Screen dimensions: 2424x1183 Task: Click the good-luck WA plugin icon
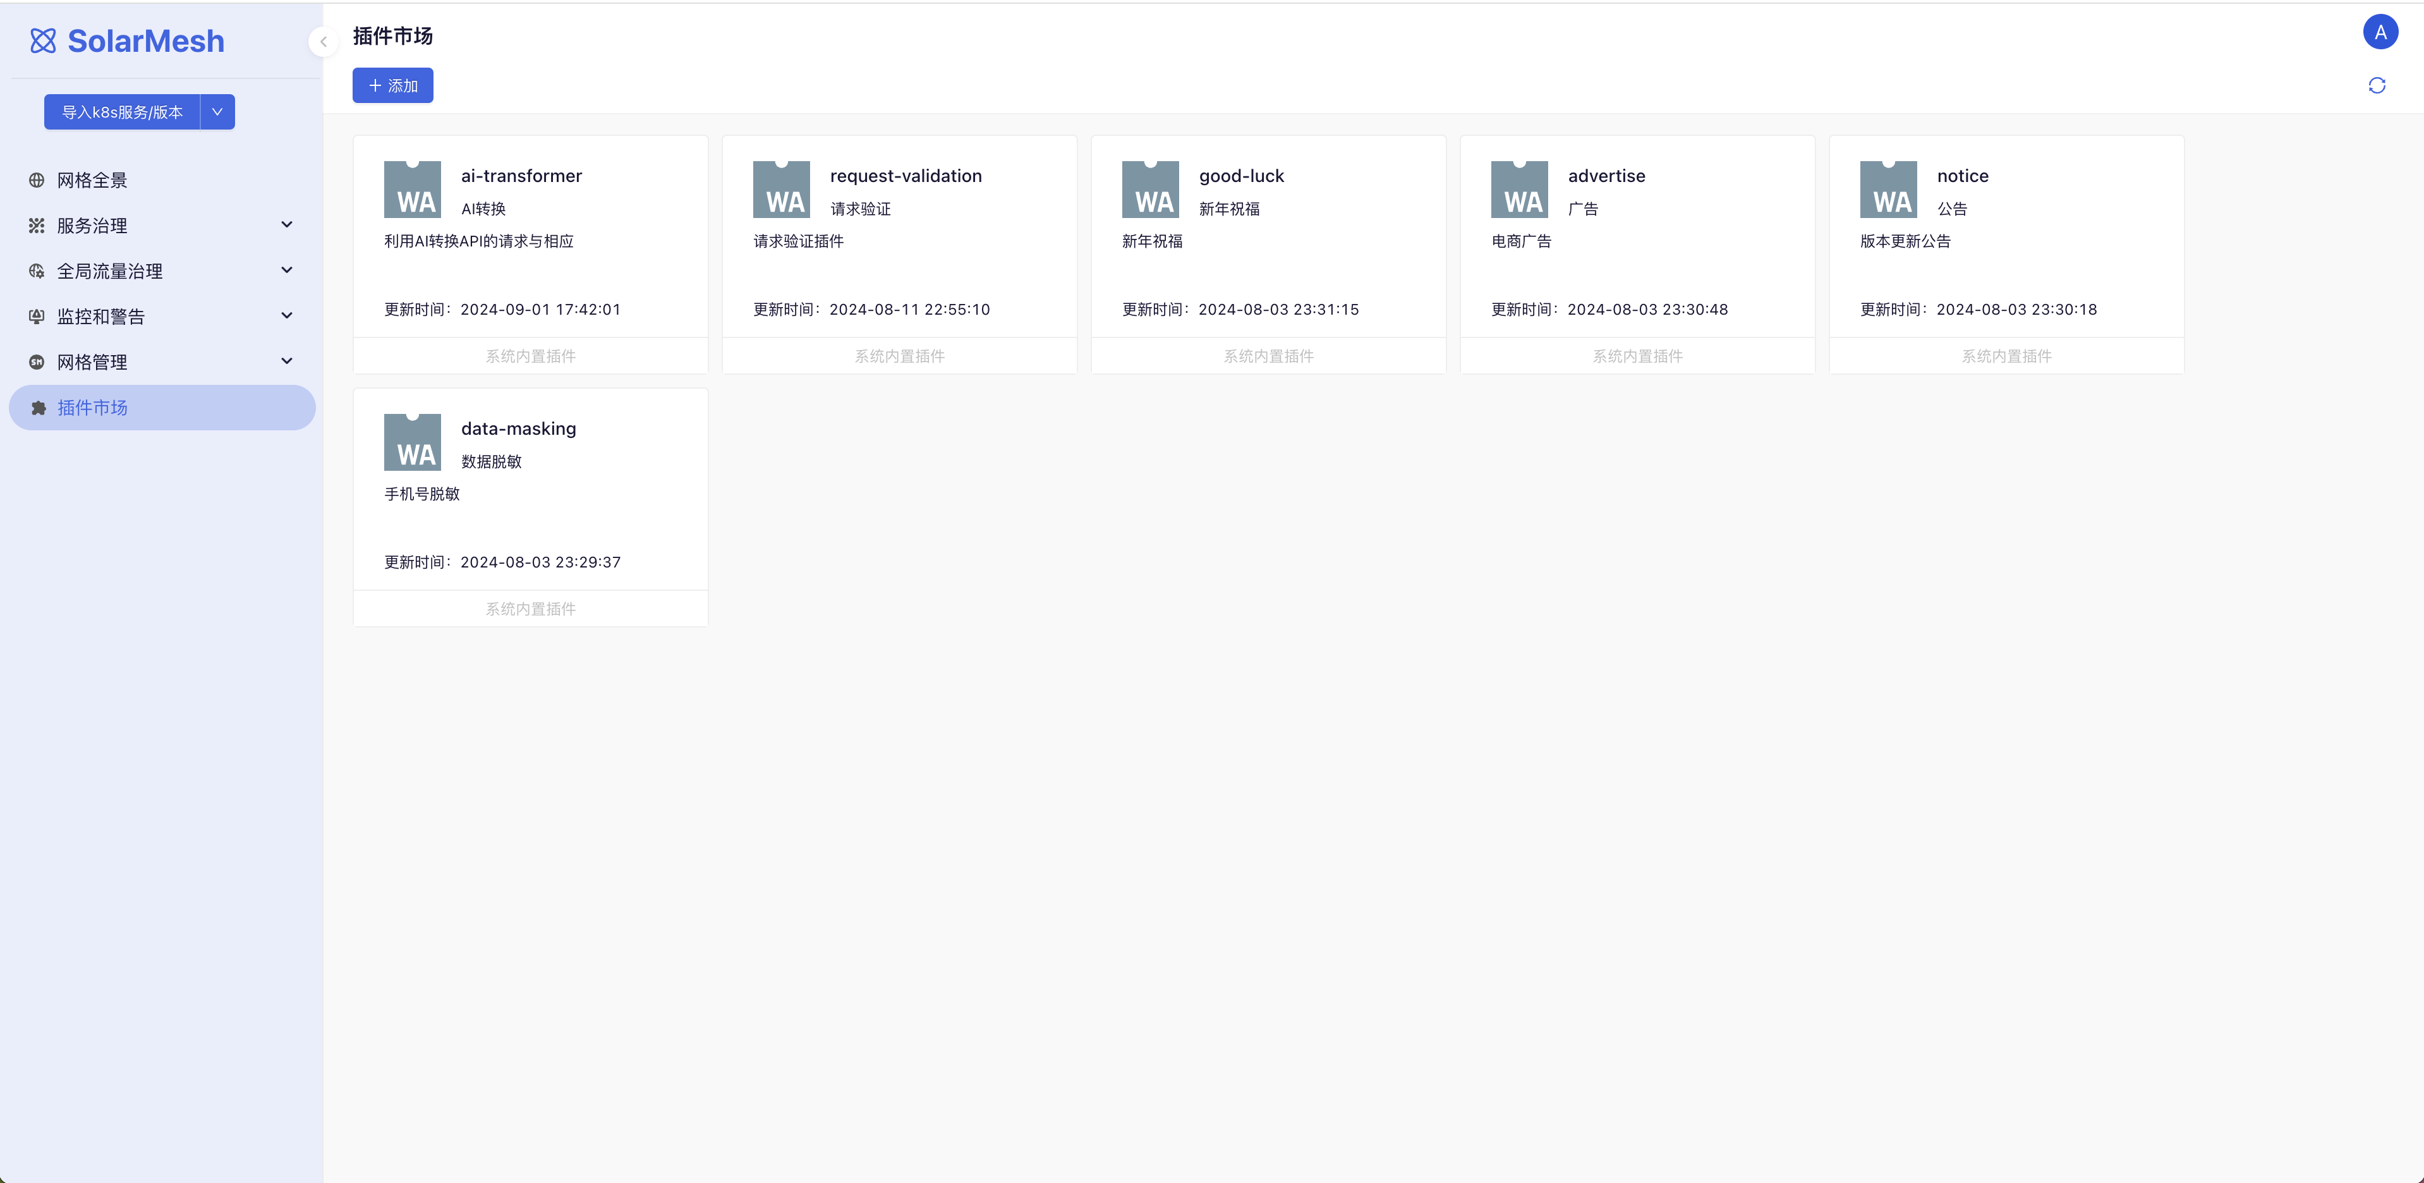1150,189
